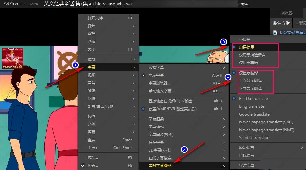
Task: Toggle the 显示字幕 checkbox item
Action: tap(184, 75)
